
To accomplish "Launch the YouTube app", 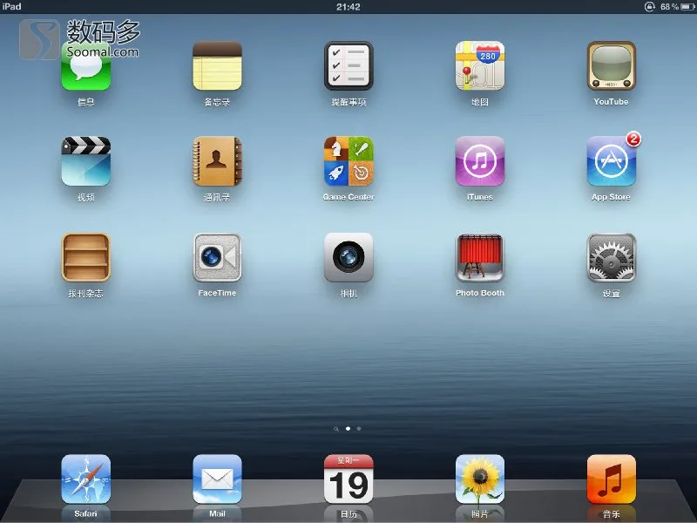I will [612, 66].
